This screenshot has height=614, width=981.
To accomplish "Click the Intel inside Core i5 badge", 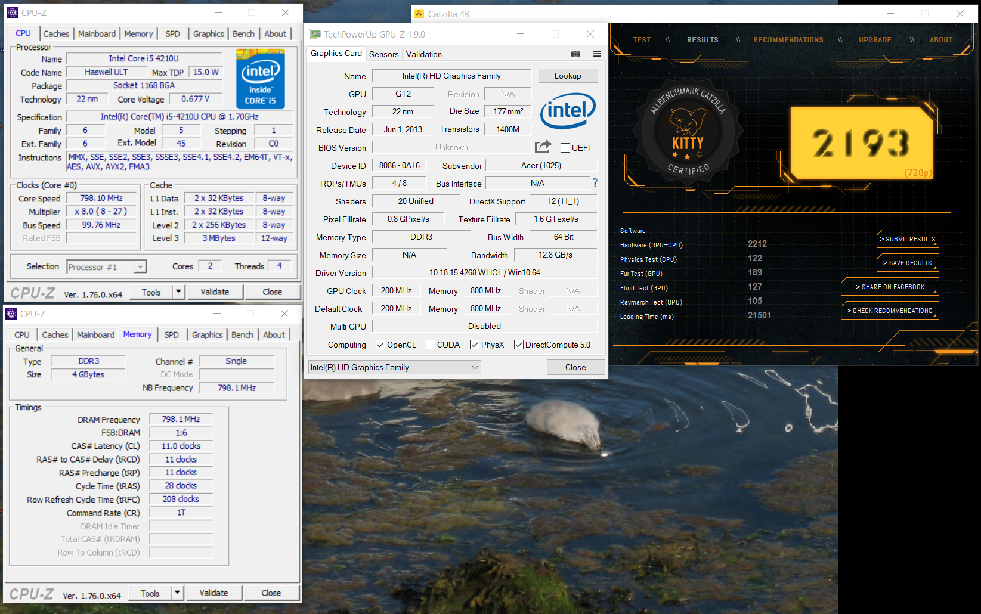I will click(x=260, y=79).
